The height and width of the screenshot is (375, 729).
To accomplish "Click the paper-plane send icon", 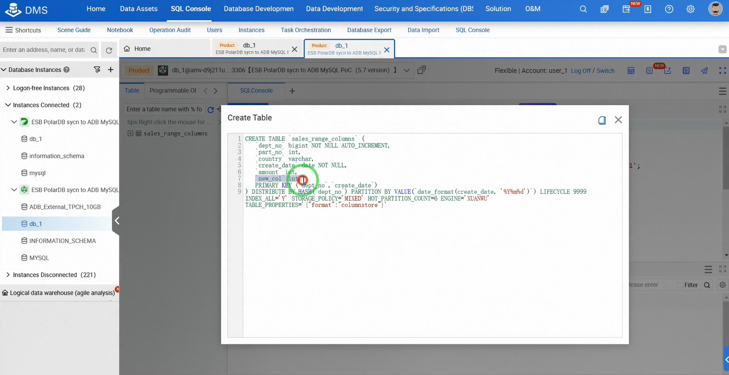I will pyautogui.click(x=704, y=71).
